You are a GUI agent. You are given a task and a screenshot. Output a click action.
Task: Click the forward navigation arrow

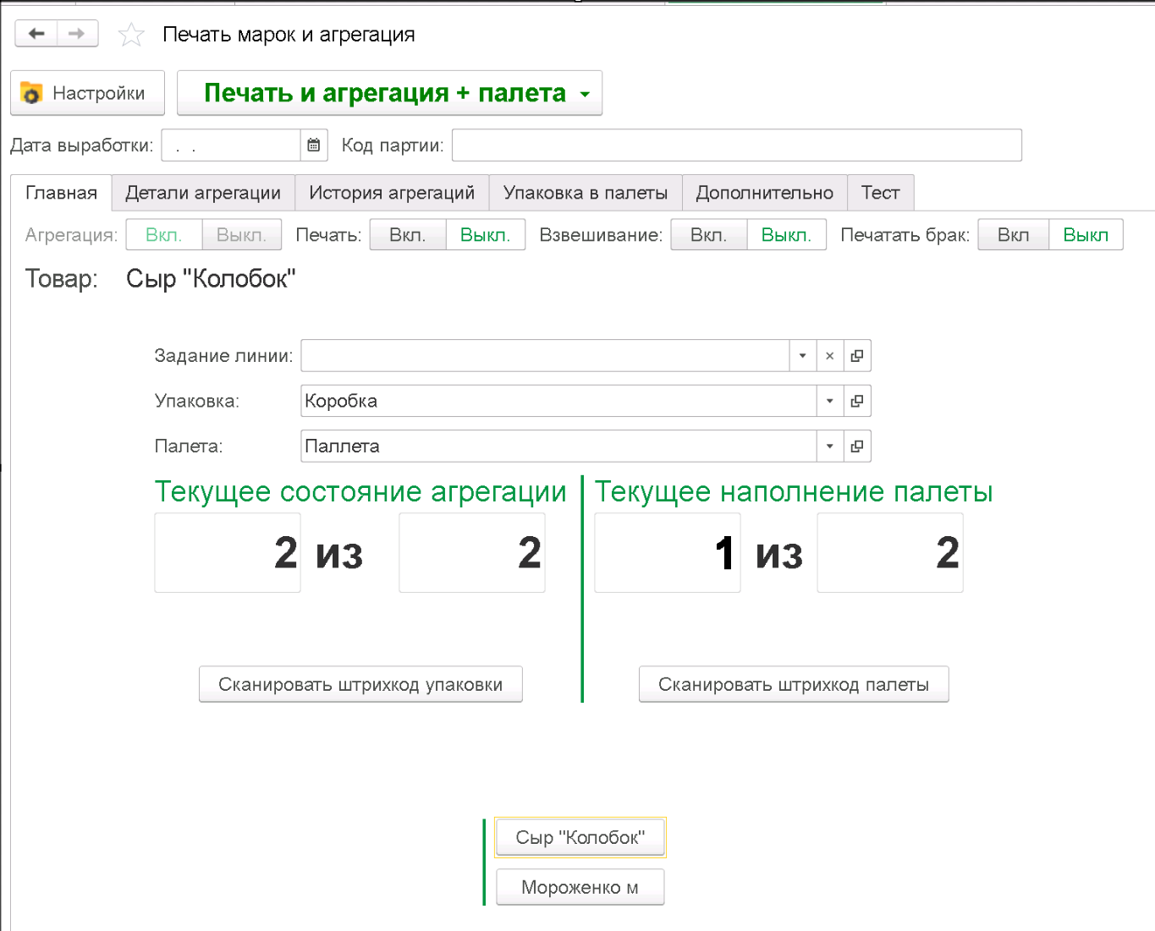[77, 34]
